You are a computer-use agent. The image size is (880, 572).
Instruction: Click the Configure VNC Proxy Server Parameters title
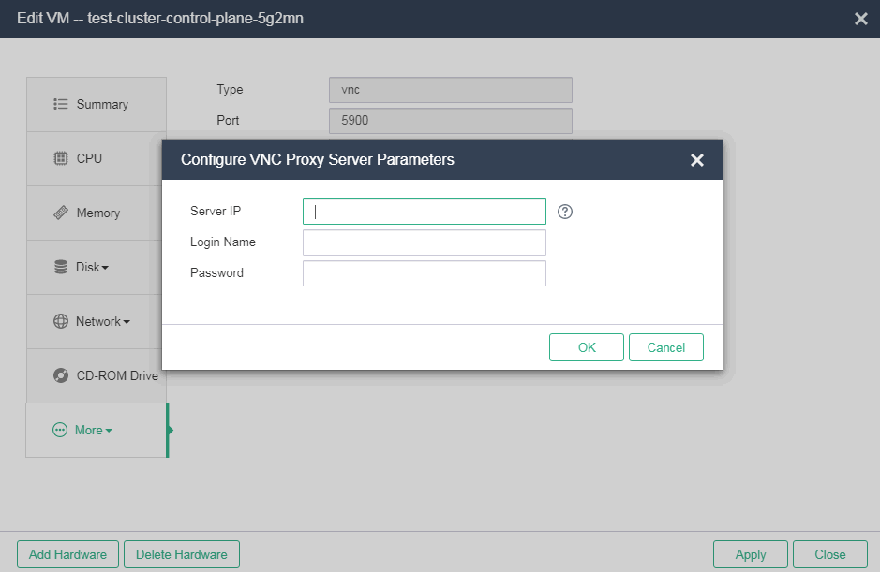(318, 160)
